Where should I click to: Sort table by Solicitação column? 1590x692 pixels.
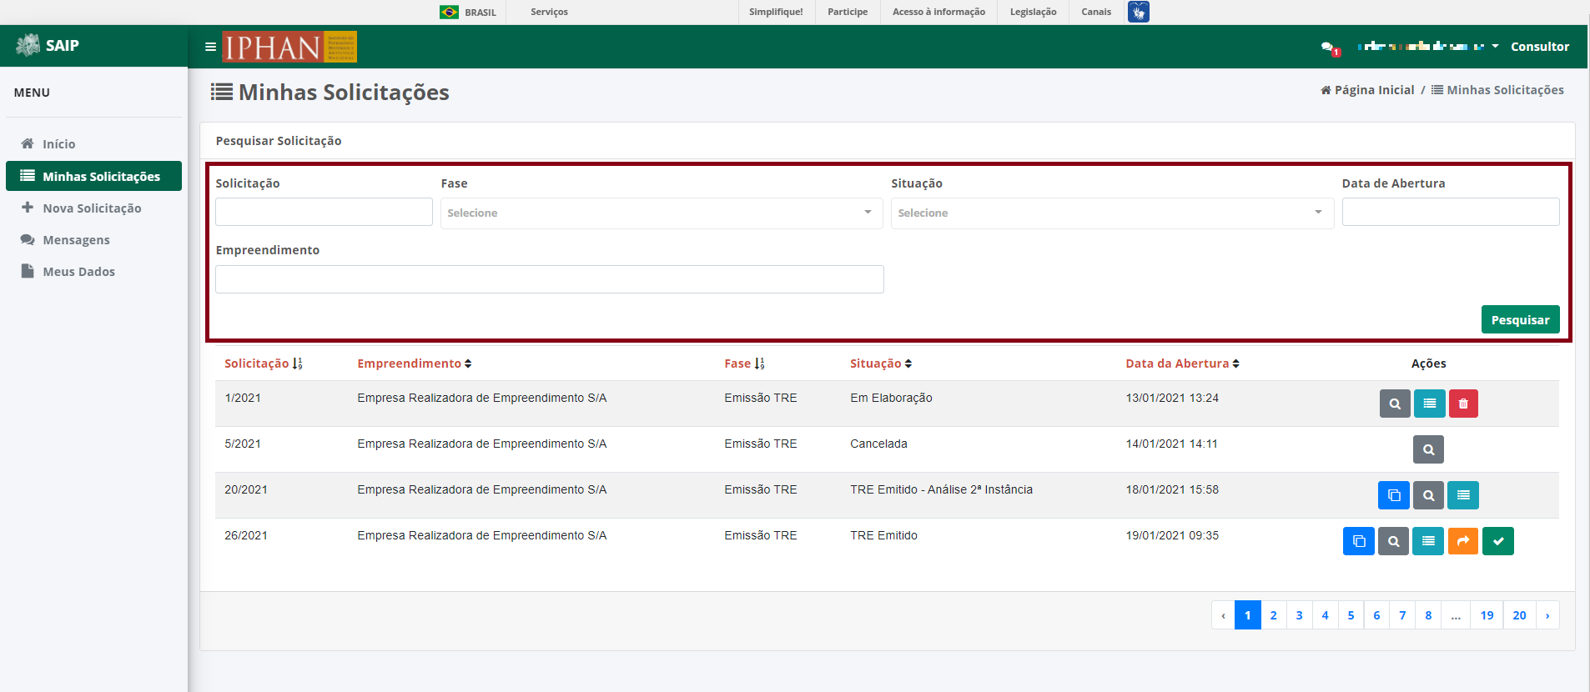[264, 364]
